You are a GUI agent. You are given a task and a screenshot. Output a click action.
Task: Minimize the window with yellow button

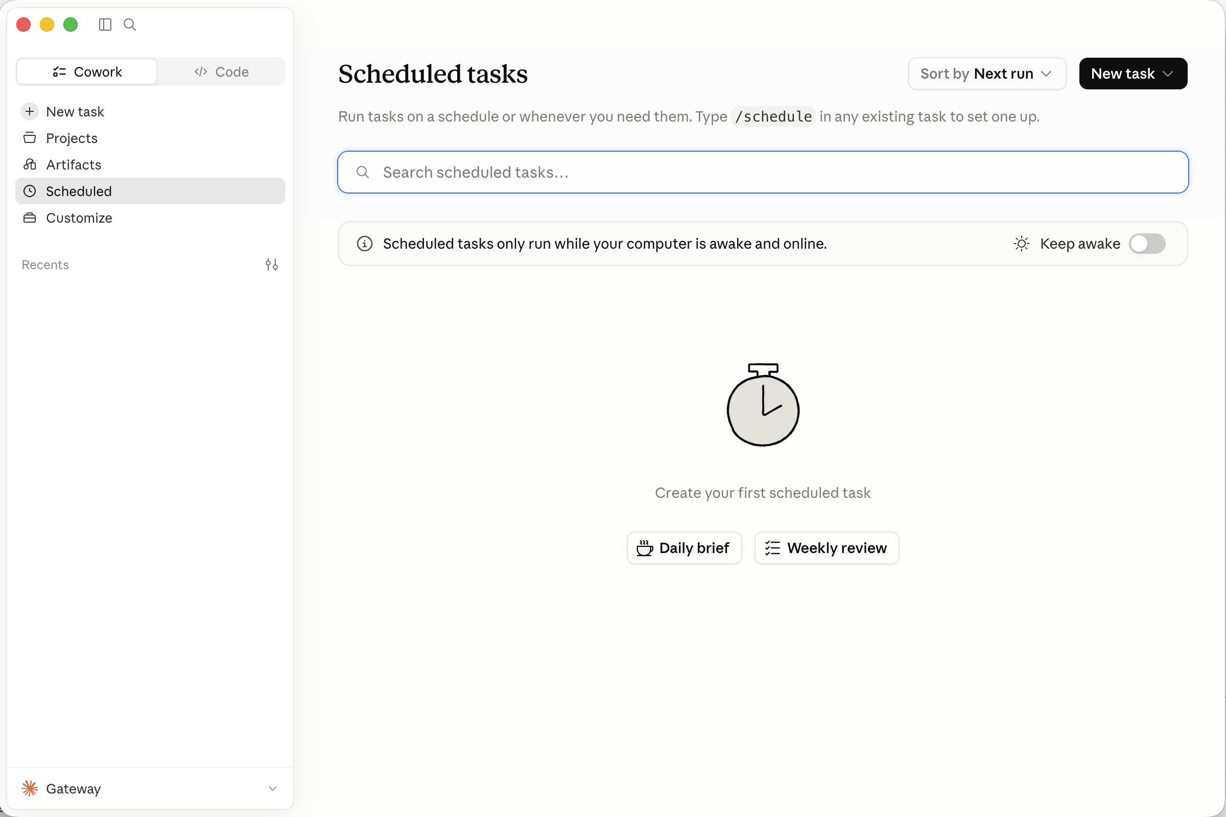pyautogui.click(x=47, y=25)
